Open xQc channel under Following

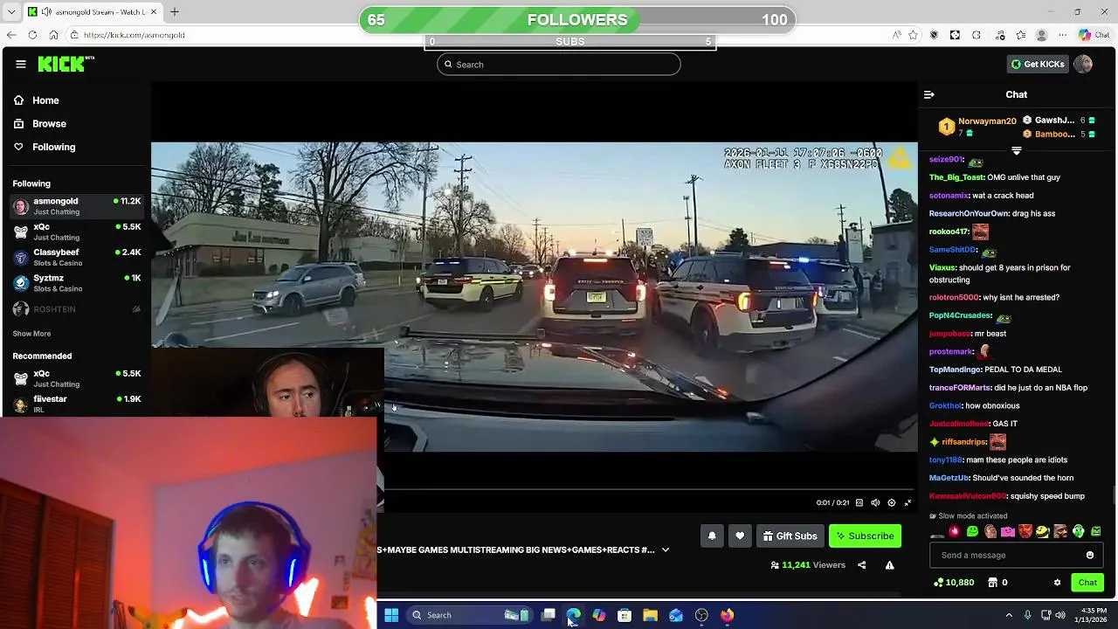[77, 232]
